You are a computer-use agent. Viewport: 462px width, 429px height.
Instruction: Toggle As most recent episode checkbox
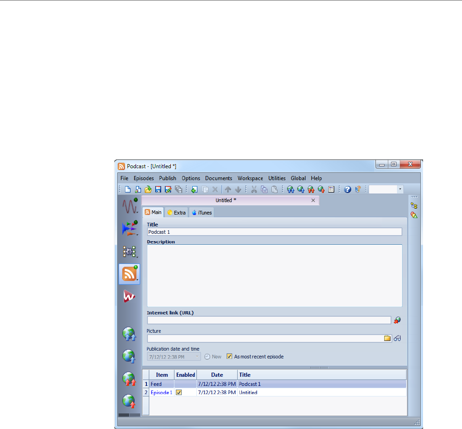tap(229, 357)
